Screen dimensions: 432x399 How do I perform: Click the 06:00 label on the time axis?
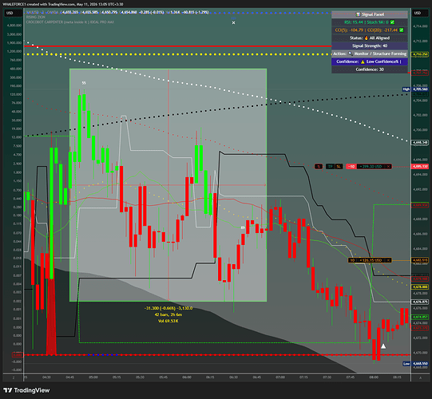[187, 377]
